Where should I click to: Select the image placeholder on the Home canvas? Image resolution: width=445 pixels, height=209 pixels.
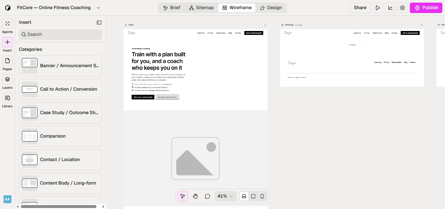(x=195, y=158)
